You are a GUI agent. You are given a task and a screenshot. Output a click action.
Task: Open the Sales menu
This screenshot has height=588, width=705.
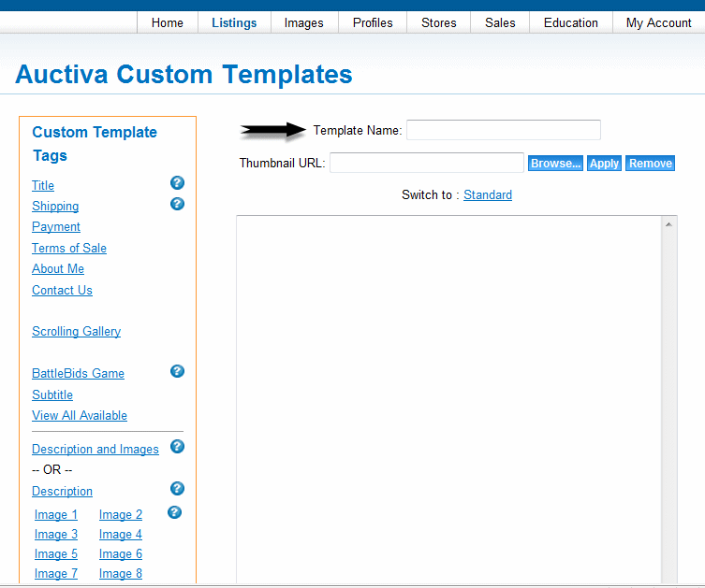(500, 22)
